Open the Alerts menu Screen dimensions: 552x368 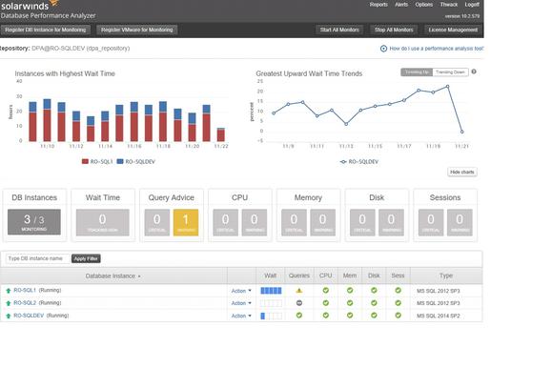[x=401, y=5]
